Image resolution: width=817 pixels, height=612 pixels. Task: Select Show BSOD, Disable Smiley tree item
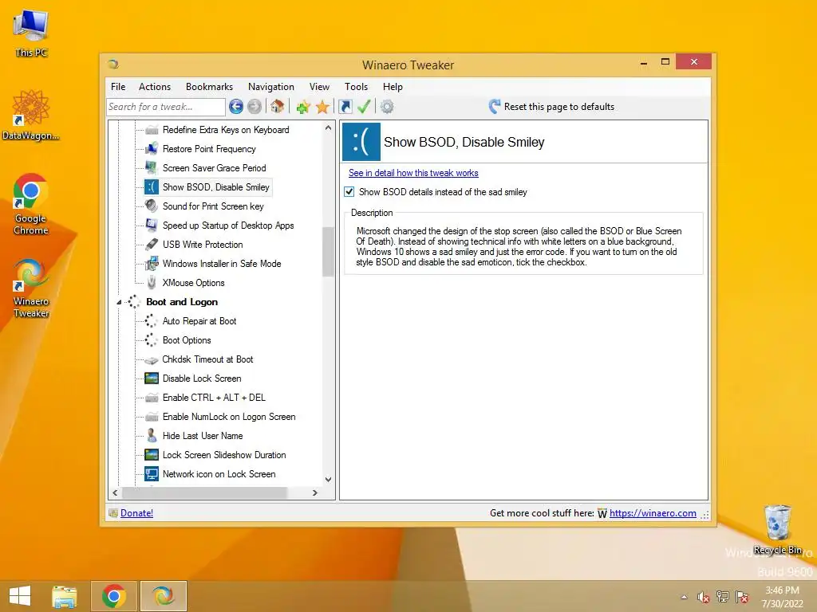coord(215,187)
